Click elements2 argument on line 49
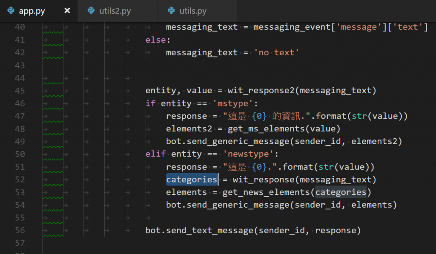This screenshot has width=436, height=254. (x=374, y=141)
